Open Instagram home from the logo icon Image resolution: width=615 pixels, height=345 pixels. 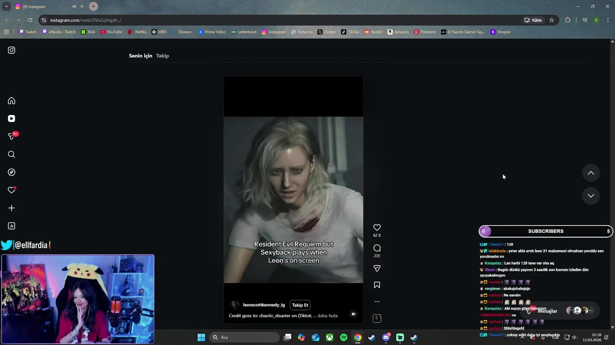coord(12,50)
